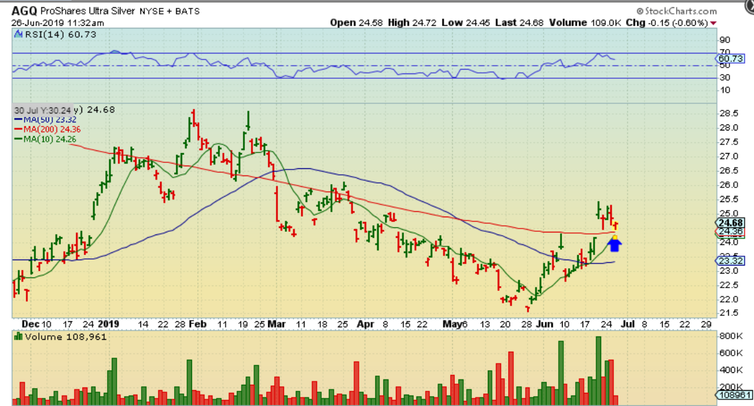The width and height of the screenshot is (754, 406).
Task: Click the AGQ ticker symbol in header
Action: [x=24, y=11]
